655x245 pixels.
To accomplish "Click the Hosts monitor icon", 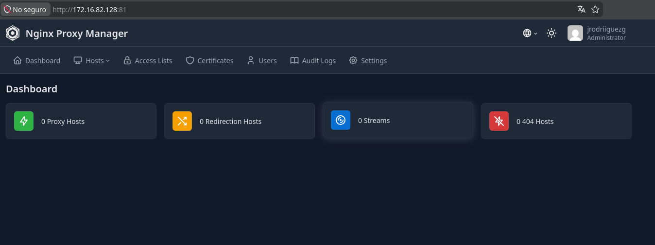I will (78, 60).
